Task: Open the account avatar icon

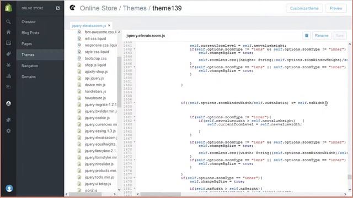Action: (x=9, y=188)
